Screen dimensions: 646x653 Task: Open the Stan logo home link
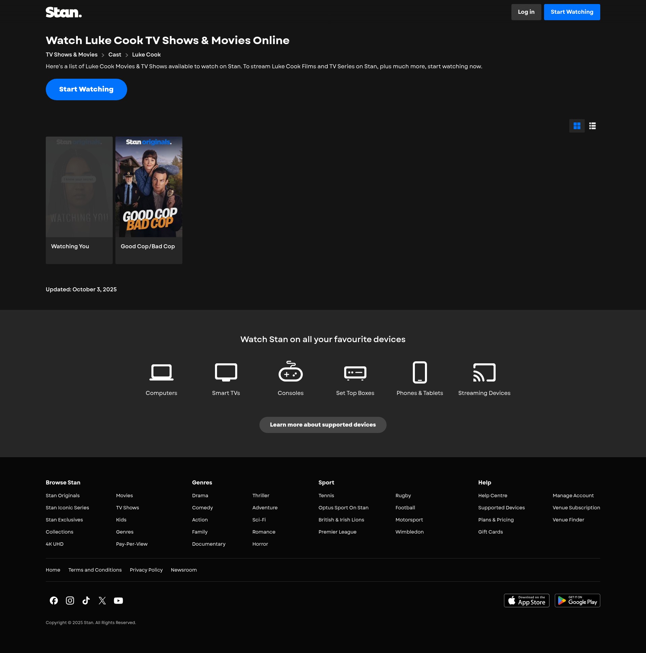pyautogui.click(x=64, y=12)
